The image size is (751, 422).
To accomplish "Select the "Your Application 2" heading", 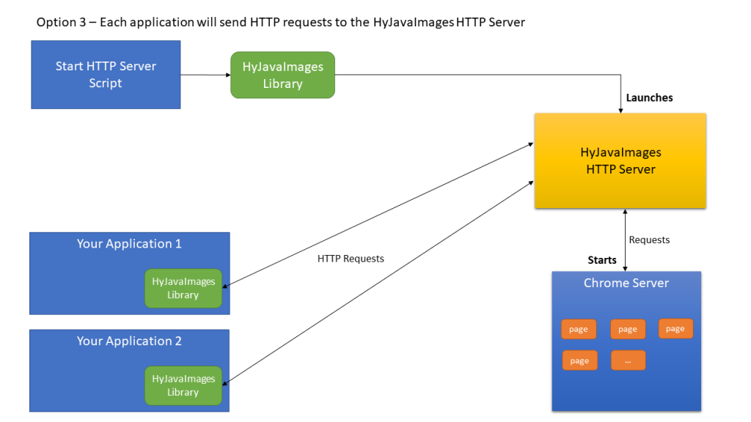I will (x=129, y=341).
